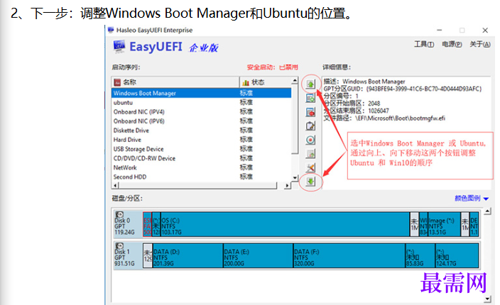Click the backup boot entry icon
This screenshot has width=500, height=305.
(x=310, y=154)
